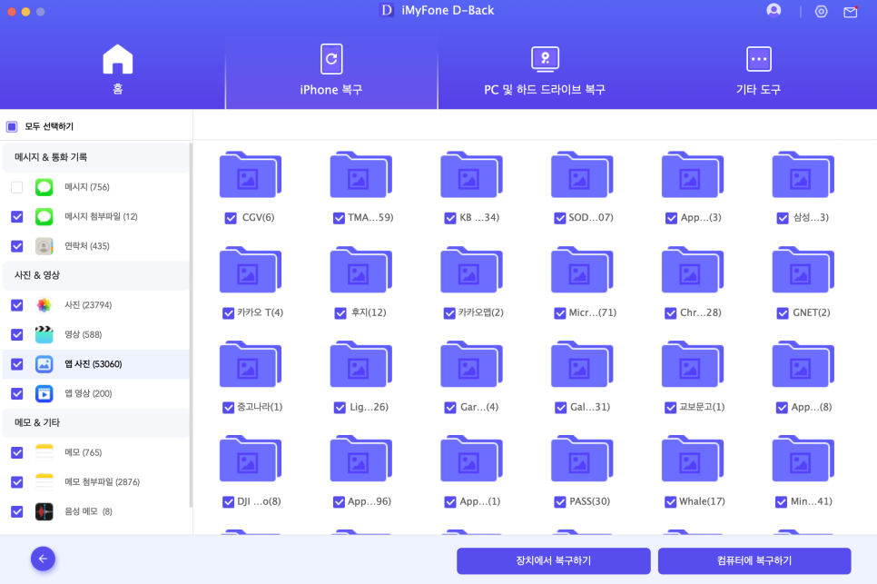877x584 pixels.
Task: Click the 음성 메모 (8) recorder icon
Action: click(44, 511)
